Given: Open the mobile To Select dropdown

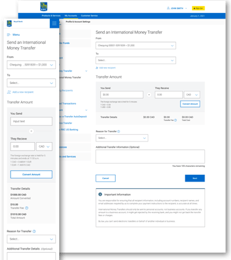Looking at the screenshot, I should click(31, 83).
